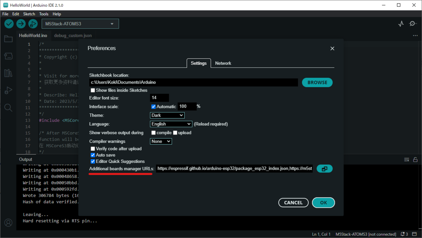Open the Language dropdown showing English
422x238 pixels.
tap(171, 124)
